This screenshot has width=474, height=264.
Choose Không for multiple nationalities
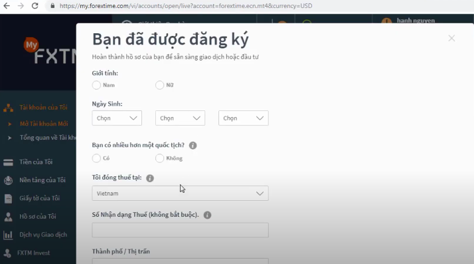pyautogui.click(x=159, y=158)
